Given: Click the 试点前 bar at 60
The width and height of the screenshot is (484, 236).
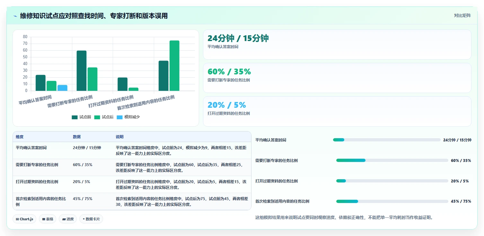Looking at the screenshot, I should [x=82, y=71].
